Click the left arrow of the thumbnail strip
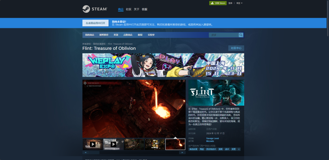329x160 pixels. pos(85,153)
